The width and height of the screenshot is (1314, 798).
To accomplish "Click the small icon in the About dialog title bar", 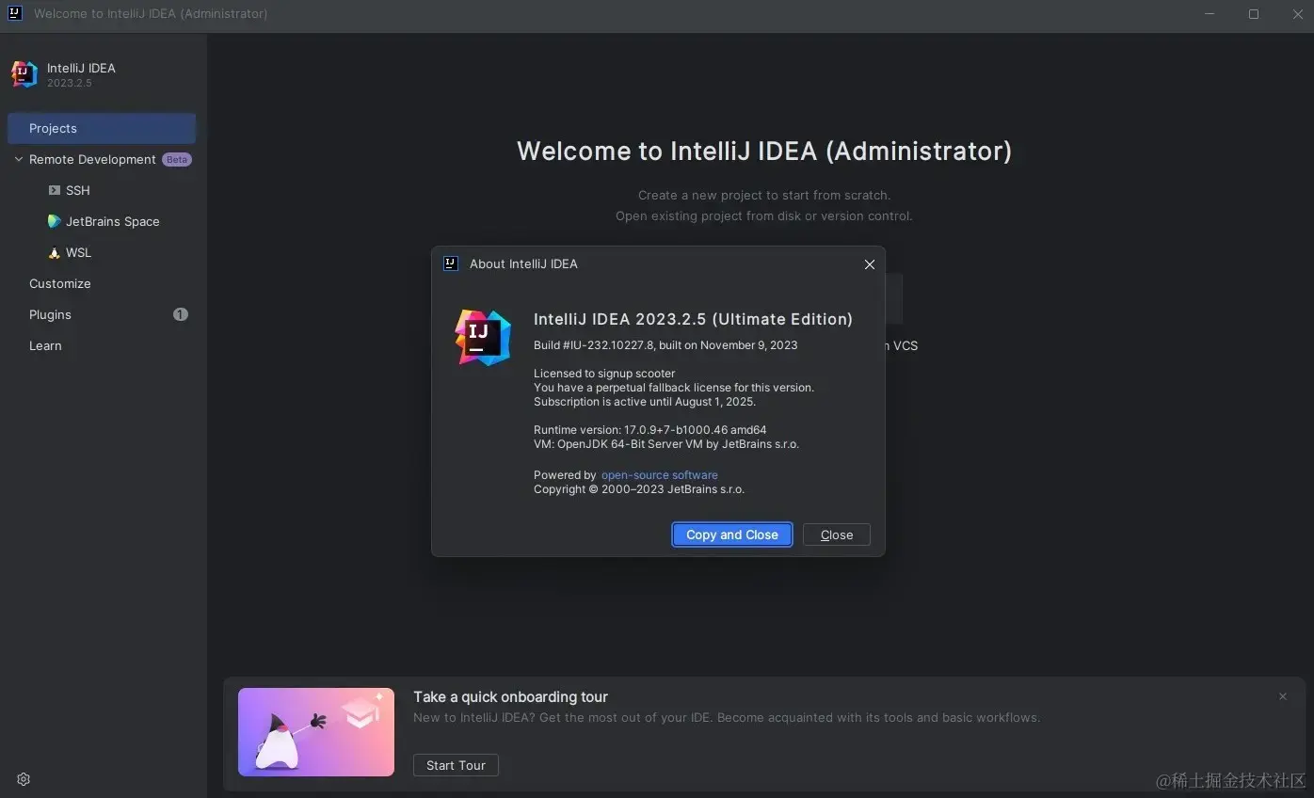I will click(451, 263).
